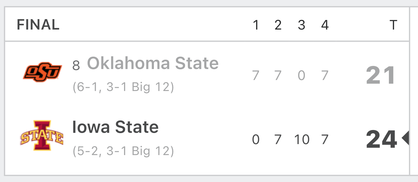Click the quarter 1 column header
The width and height of the screenshot is (418, 182).
tap(256, 25)
